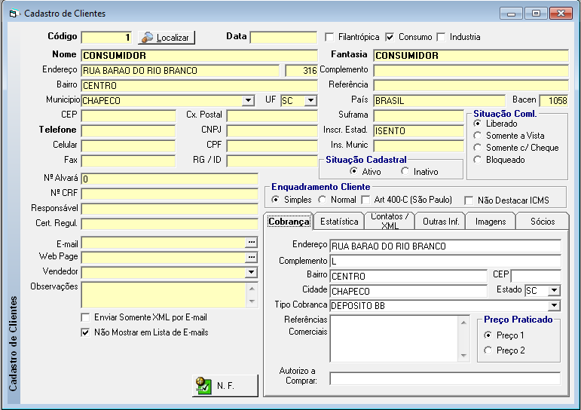This screenshot has height=410, width=581.
Task: Click the Localizar search button
Action: point(167,37)
